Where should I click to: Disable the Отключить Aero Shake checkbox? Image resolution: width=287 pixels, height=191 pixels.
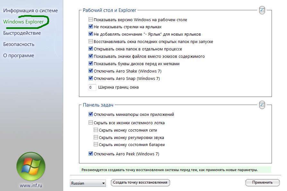[91, 71]
